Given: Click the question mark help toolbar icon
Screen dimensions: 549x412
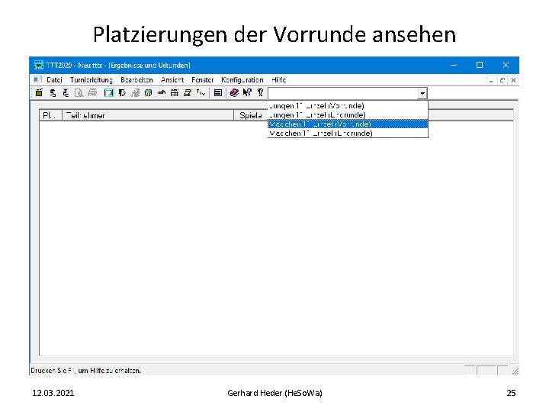Looking at the screenshot, I should 260,93.
